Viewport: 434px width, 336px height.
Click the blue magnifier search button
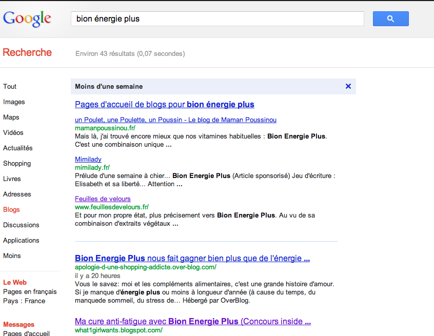coord(390,19)
